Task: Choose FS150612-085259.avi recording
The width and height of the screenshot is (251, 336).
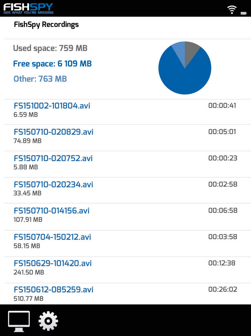Action: tap(128, 294)
